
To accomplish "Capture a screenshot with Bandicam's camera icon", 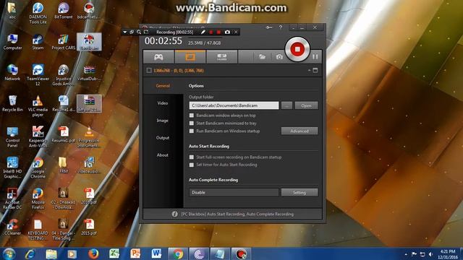I will (x=279, y=56).
